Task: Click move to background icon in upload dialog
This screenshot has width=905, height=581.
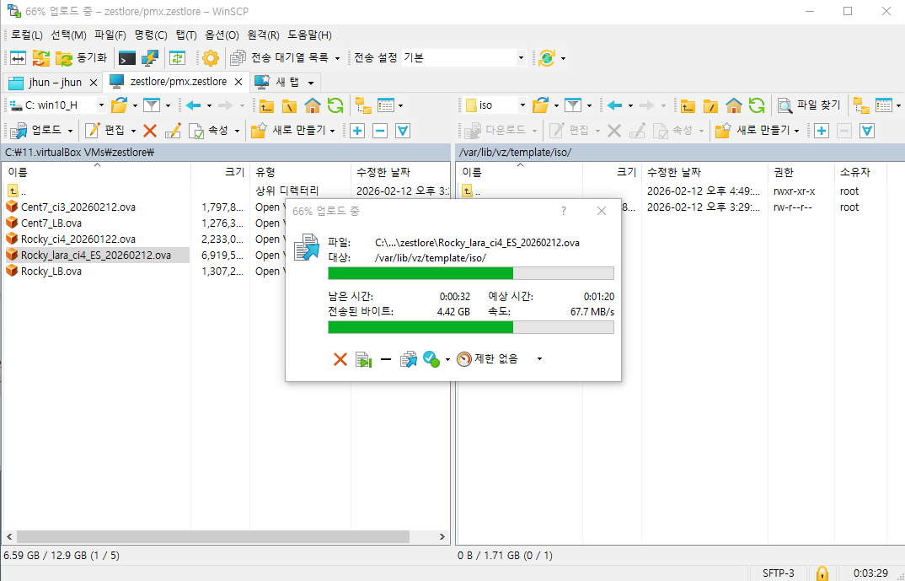Action: pyautogui.click(x=363, y=359)
